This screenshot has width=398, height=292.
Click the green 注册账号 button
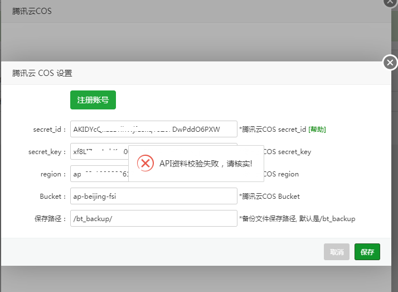93,100
